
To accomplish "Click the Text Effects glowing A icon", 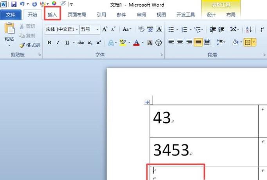I will pos(111,43).
